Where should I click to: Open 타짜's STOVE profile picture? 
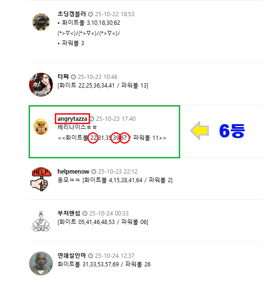coord(41,85)
